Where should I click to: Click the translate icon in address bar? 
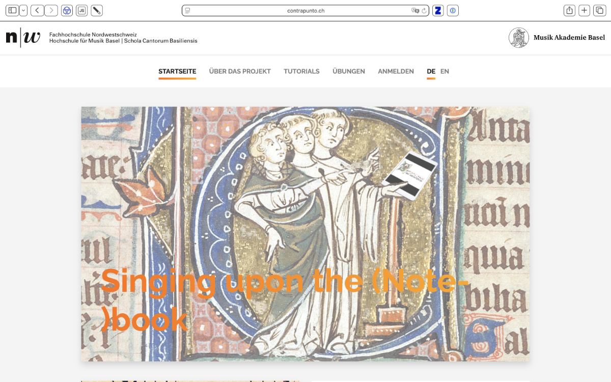pos(415,10)
